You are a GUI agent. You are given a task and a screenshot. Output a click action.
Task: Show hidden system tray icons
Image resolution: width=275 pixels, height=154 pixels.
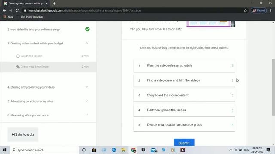[x=231, y=150]
